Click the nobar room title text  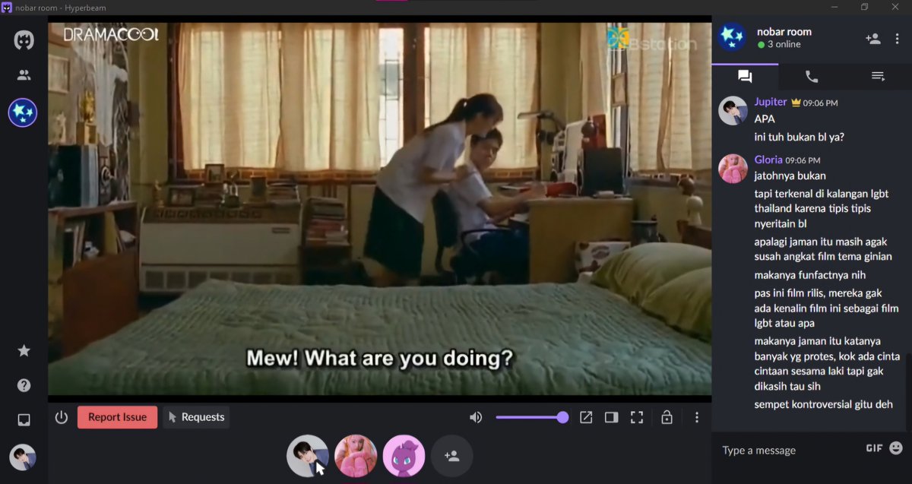[x=784, y=32]
